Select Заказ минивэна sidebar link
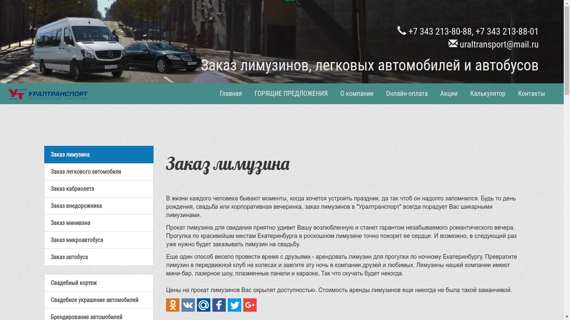Screen dimensions: 570x320 click(99, 223)
